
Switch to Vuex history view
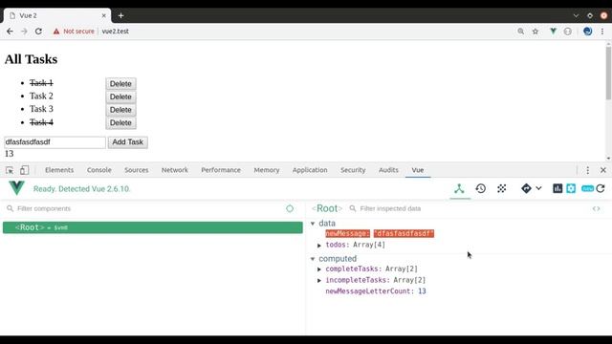(x=480, y=189)
